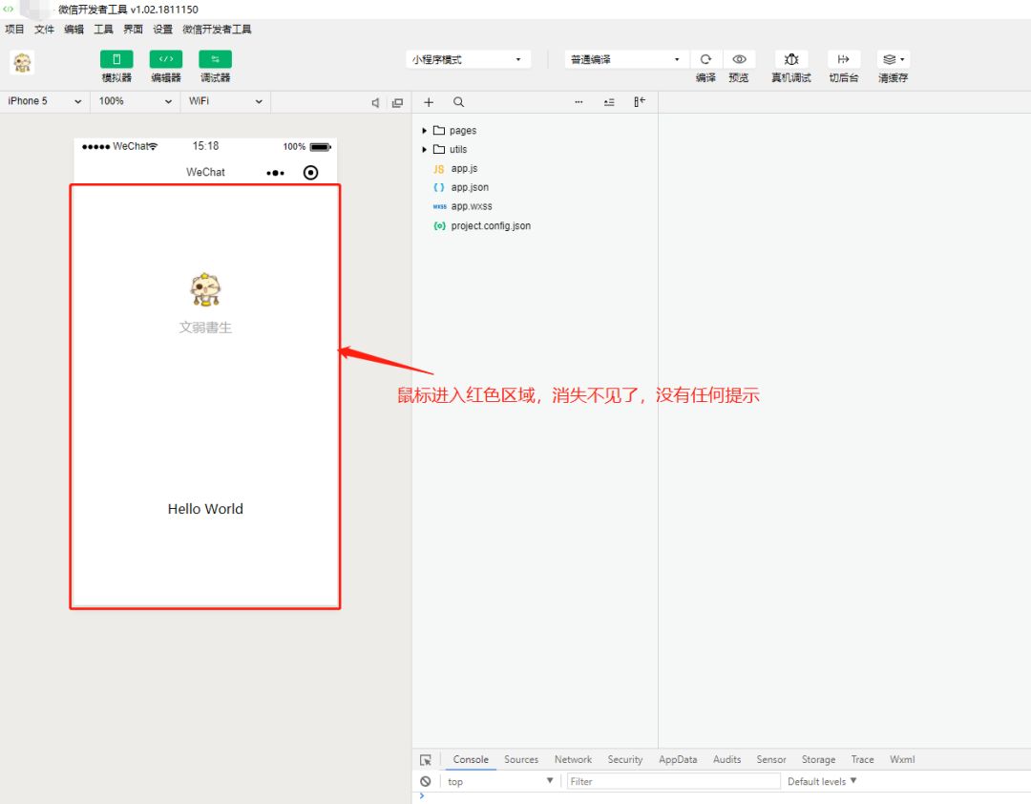Toggle the 调试器 debugger panel button
1031x804 pixels.
pyautogui.click(x=215, y=59)
